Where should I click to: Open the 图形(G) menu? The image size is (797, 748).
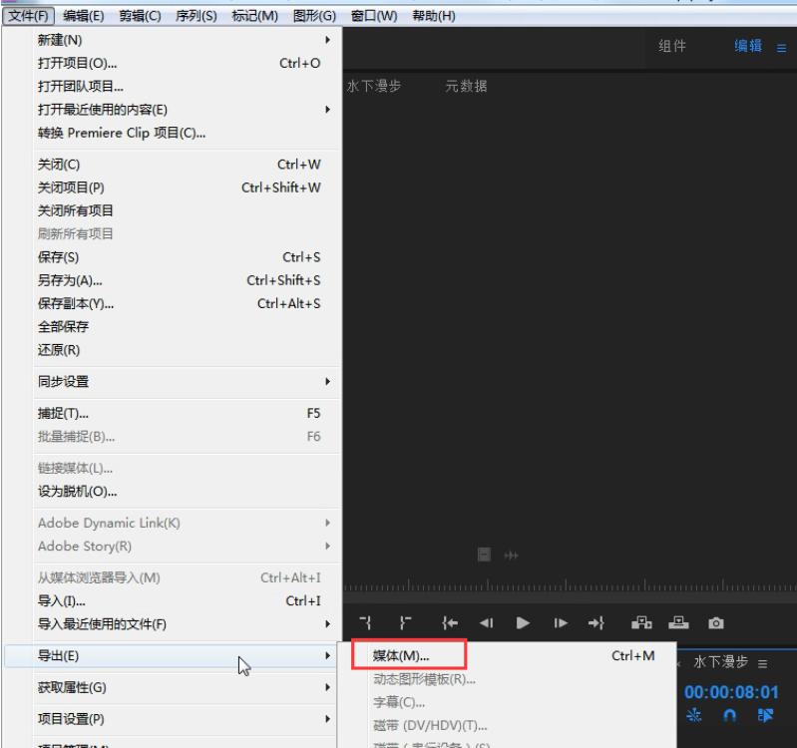pyautogui.click(x=314, y=16)
